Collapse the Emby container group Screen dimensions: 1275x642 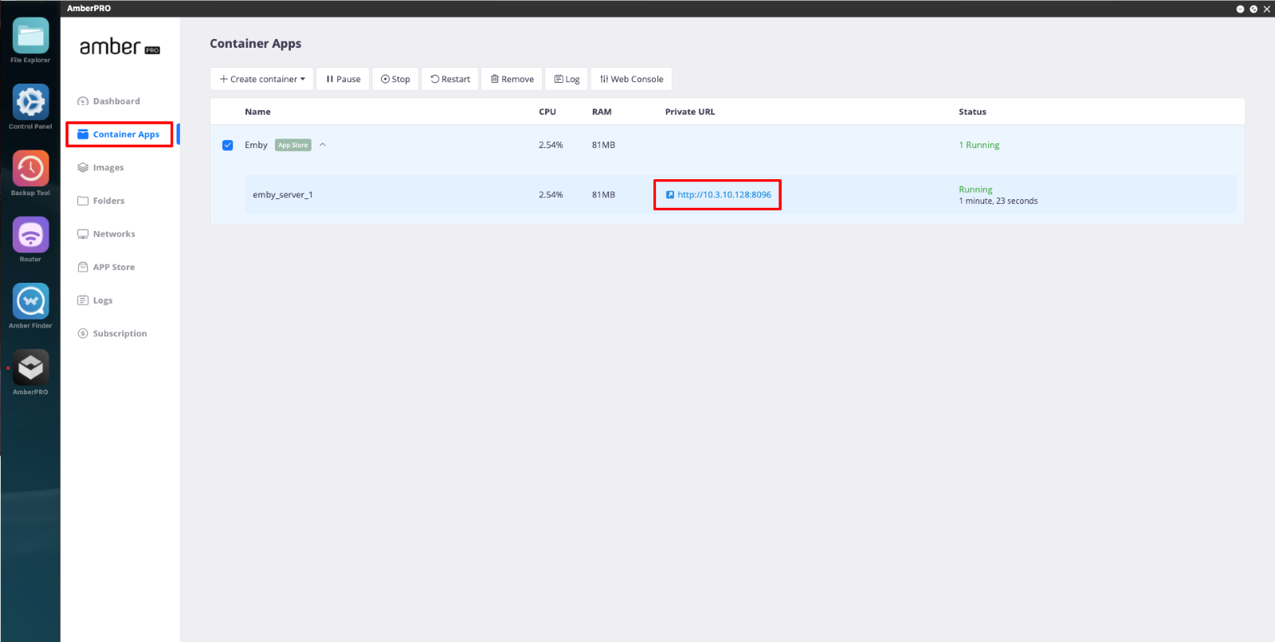(x=323, y=145)
